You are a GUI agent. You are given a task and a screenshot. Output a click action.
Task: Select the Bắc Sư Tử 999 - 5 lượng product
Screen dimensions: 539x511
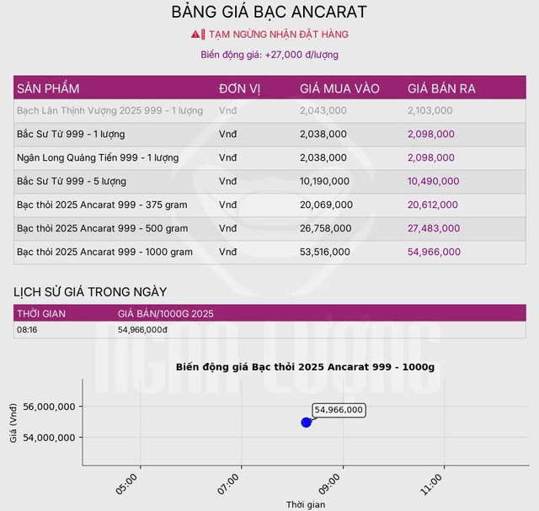(72, 181)
